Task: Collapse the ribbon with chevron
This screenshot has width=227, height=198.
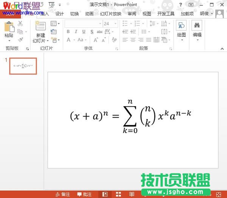Action: point(222,49)
